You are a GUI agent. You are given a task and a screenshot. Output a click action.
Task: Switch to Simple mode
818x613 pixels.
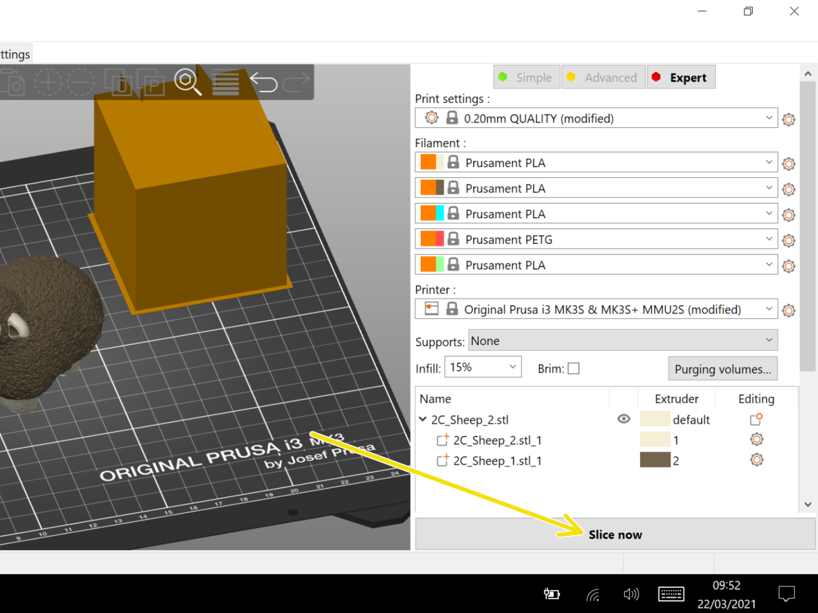[x=526, y=77]
